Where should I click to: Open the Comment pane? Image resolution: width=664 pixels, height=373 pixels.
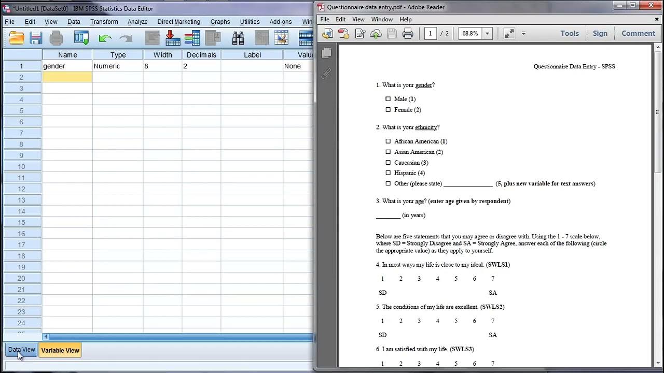638,33
